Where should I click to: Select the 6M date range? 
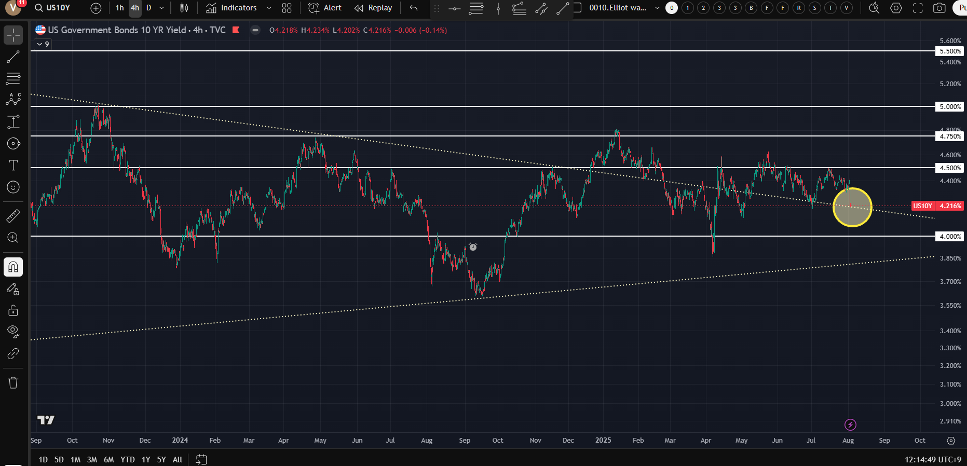point(108,459)
